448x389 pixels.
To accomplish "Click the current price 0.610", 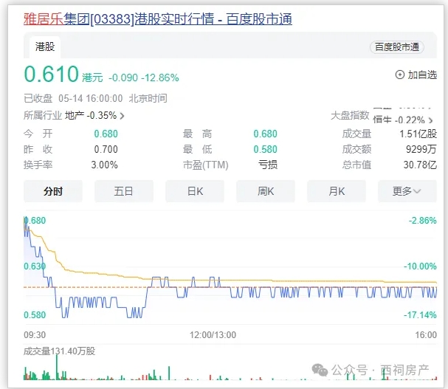I will pos(51,74).
